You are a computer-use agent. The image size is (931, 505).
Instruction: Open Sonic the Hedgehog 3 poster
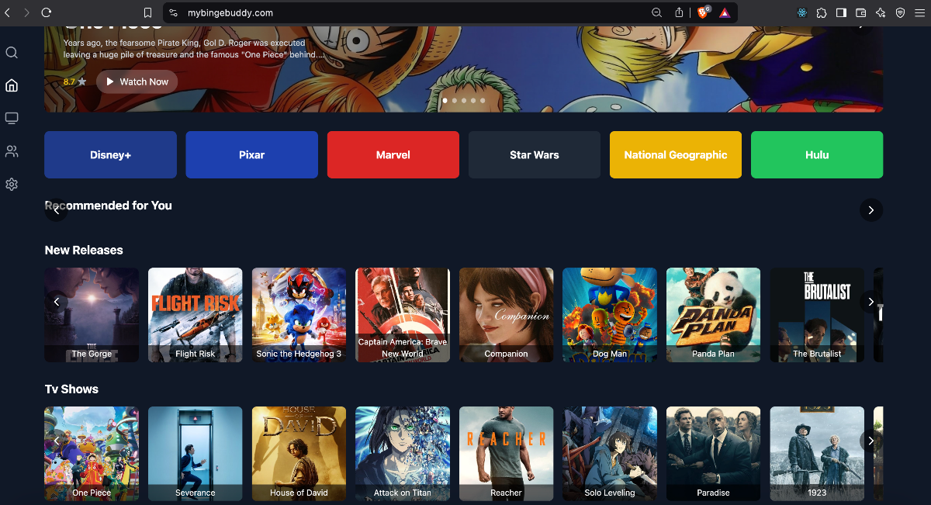click(x=299, y=315)
